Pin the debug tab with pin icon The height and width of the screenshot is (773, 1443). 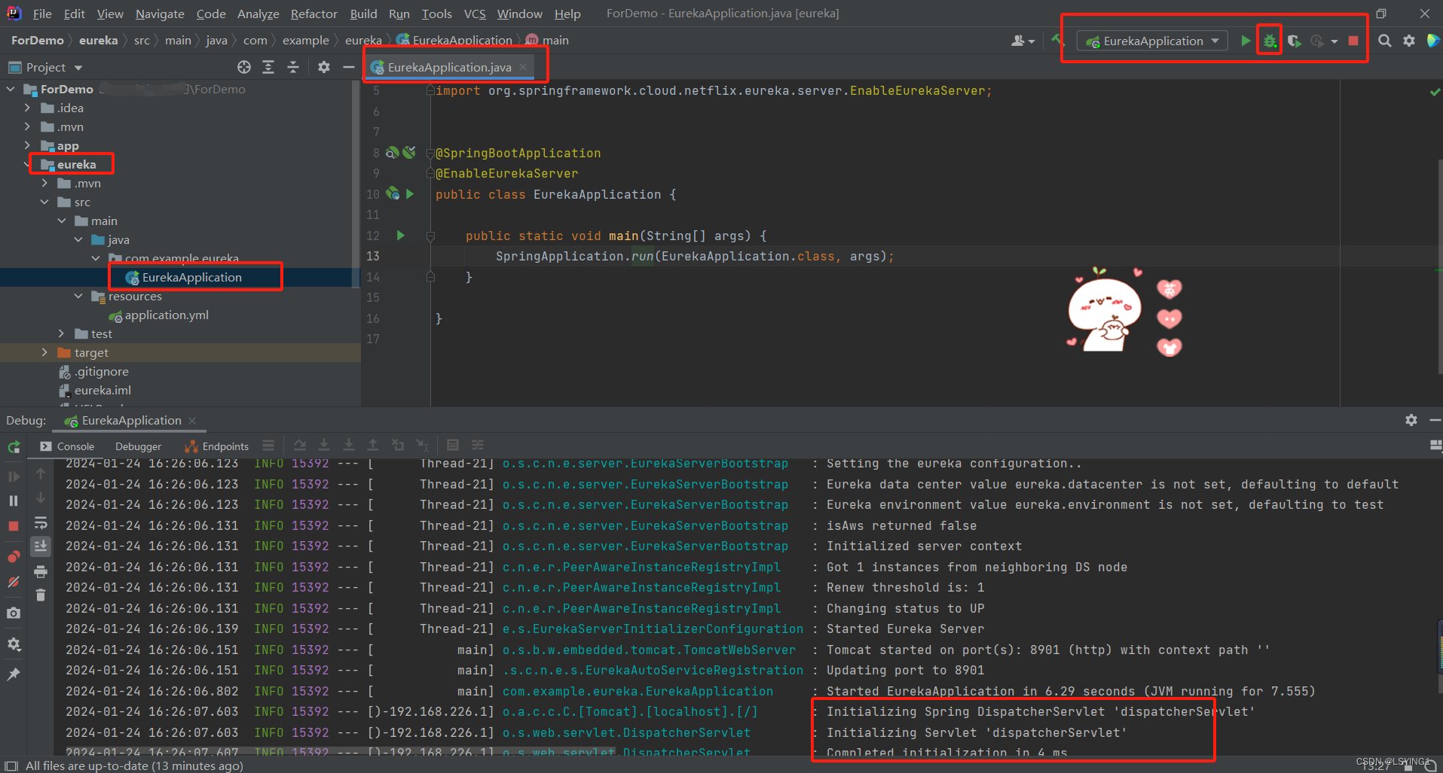(x=14, y=674)
